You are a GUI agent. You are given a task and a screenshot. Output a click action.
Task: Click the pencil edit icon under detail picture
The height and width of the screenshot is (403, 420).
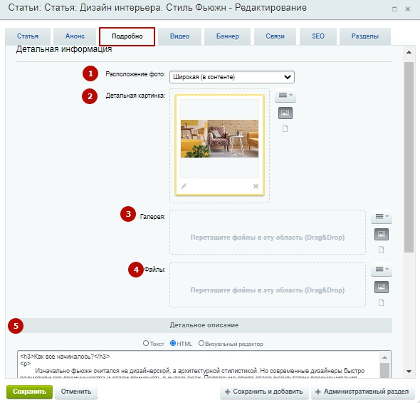point(184,186)
